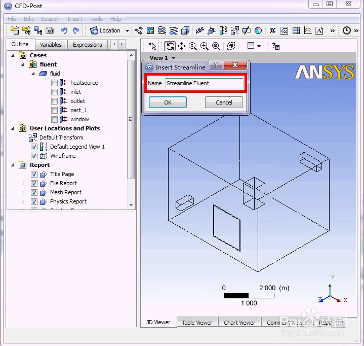Click the Chart icon in toolbar

(308, 30)
